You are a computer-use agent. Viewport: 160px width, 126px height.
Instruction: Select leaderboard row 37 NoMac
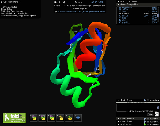coord(137,9)
